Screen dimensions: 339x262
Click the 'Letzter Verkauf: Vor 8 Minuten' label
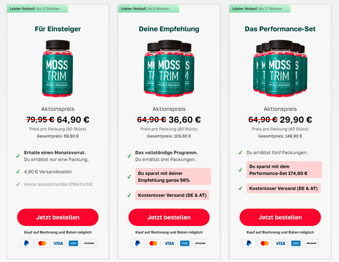click(x=145, y=9)
